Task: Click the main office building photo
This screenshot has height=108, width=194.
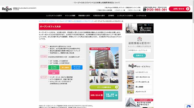Action: tap(104, 58)
